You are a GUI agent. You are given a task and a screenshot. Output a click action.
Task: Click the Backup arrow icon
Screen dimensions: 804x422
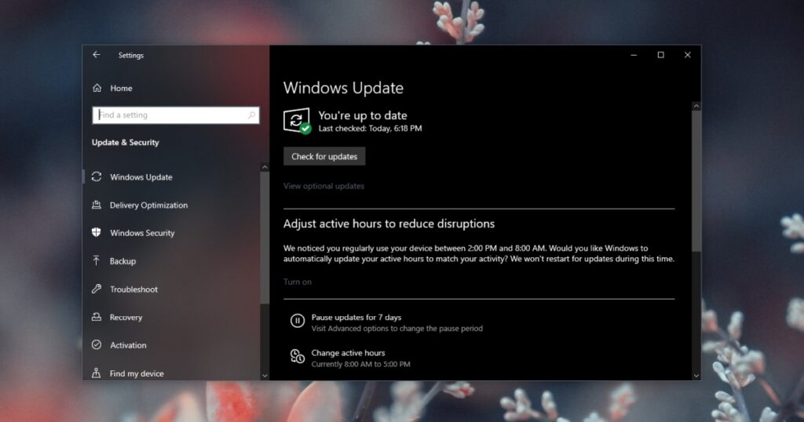pos(97,260)
